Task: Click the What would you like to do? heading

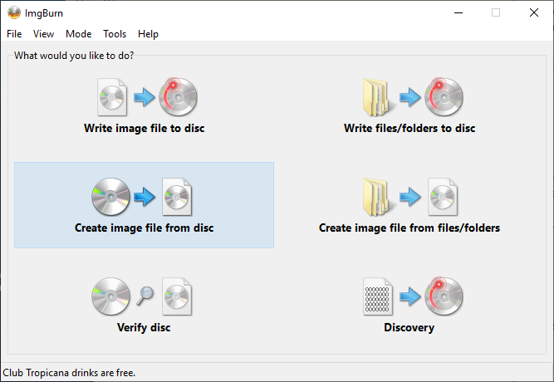Action: (74, 56)
